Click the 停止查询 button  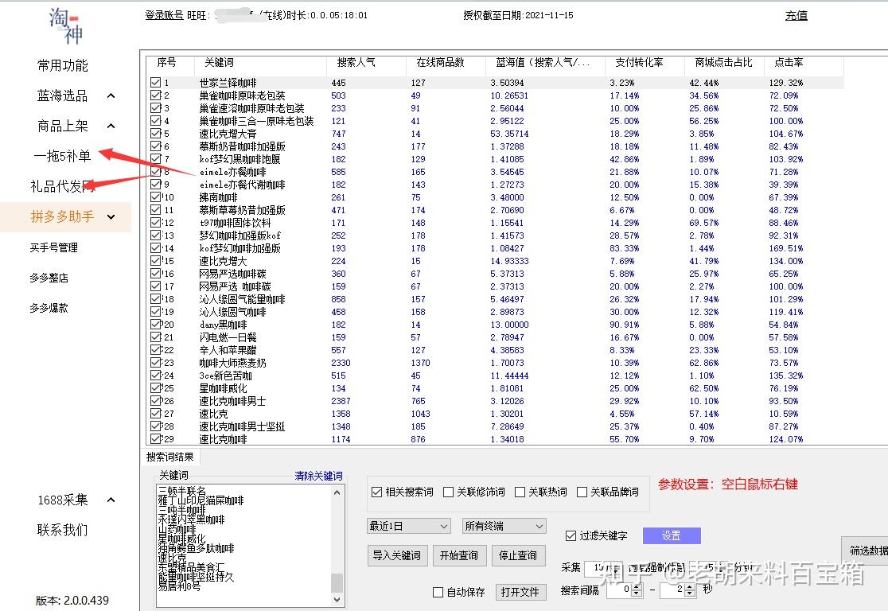[x=518, y=555]
